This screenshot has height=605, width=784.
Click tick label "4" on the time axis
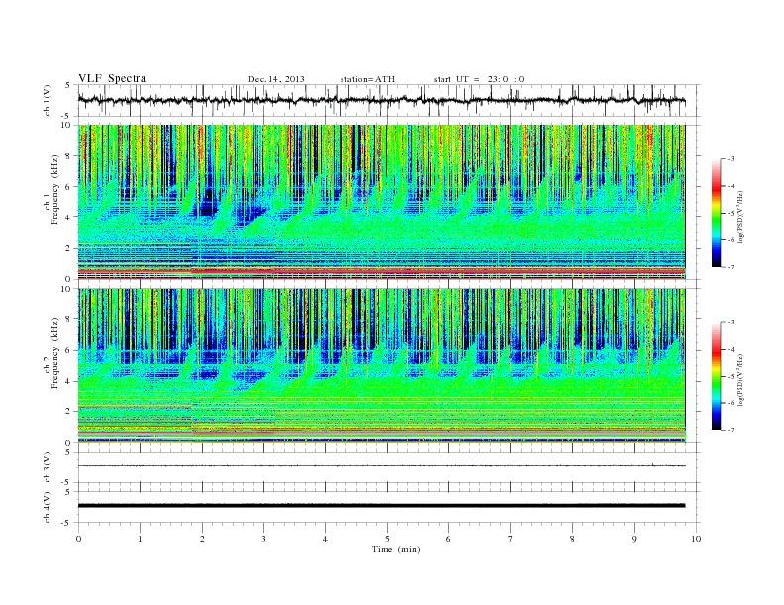click(325, 539)
